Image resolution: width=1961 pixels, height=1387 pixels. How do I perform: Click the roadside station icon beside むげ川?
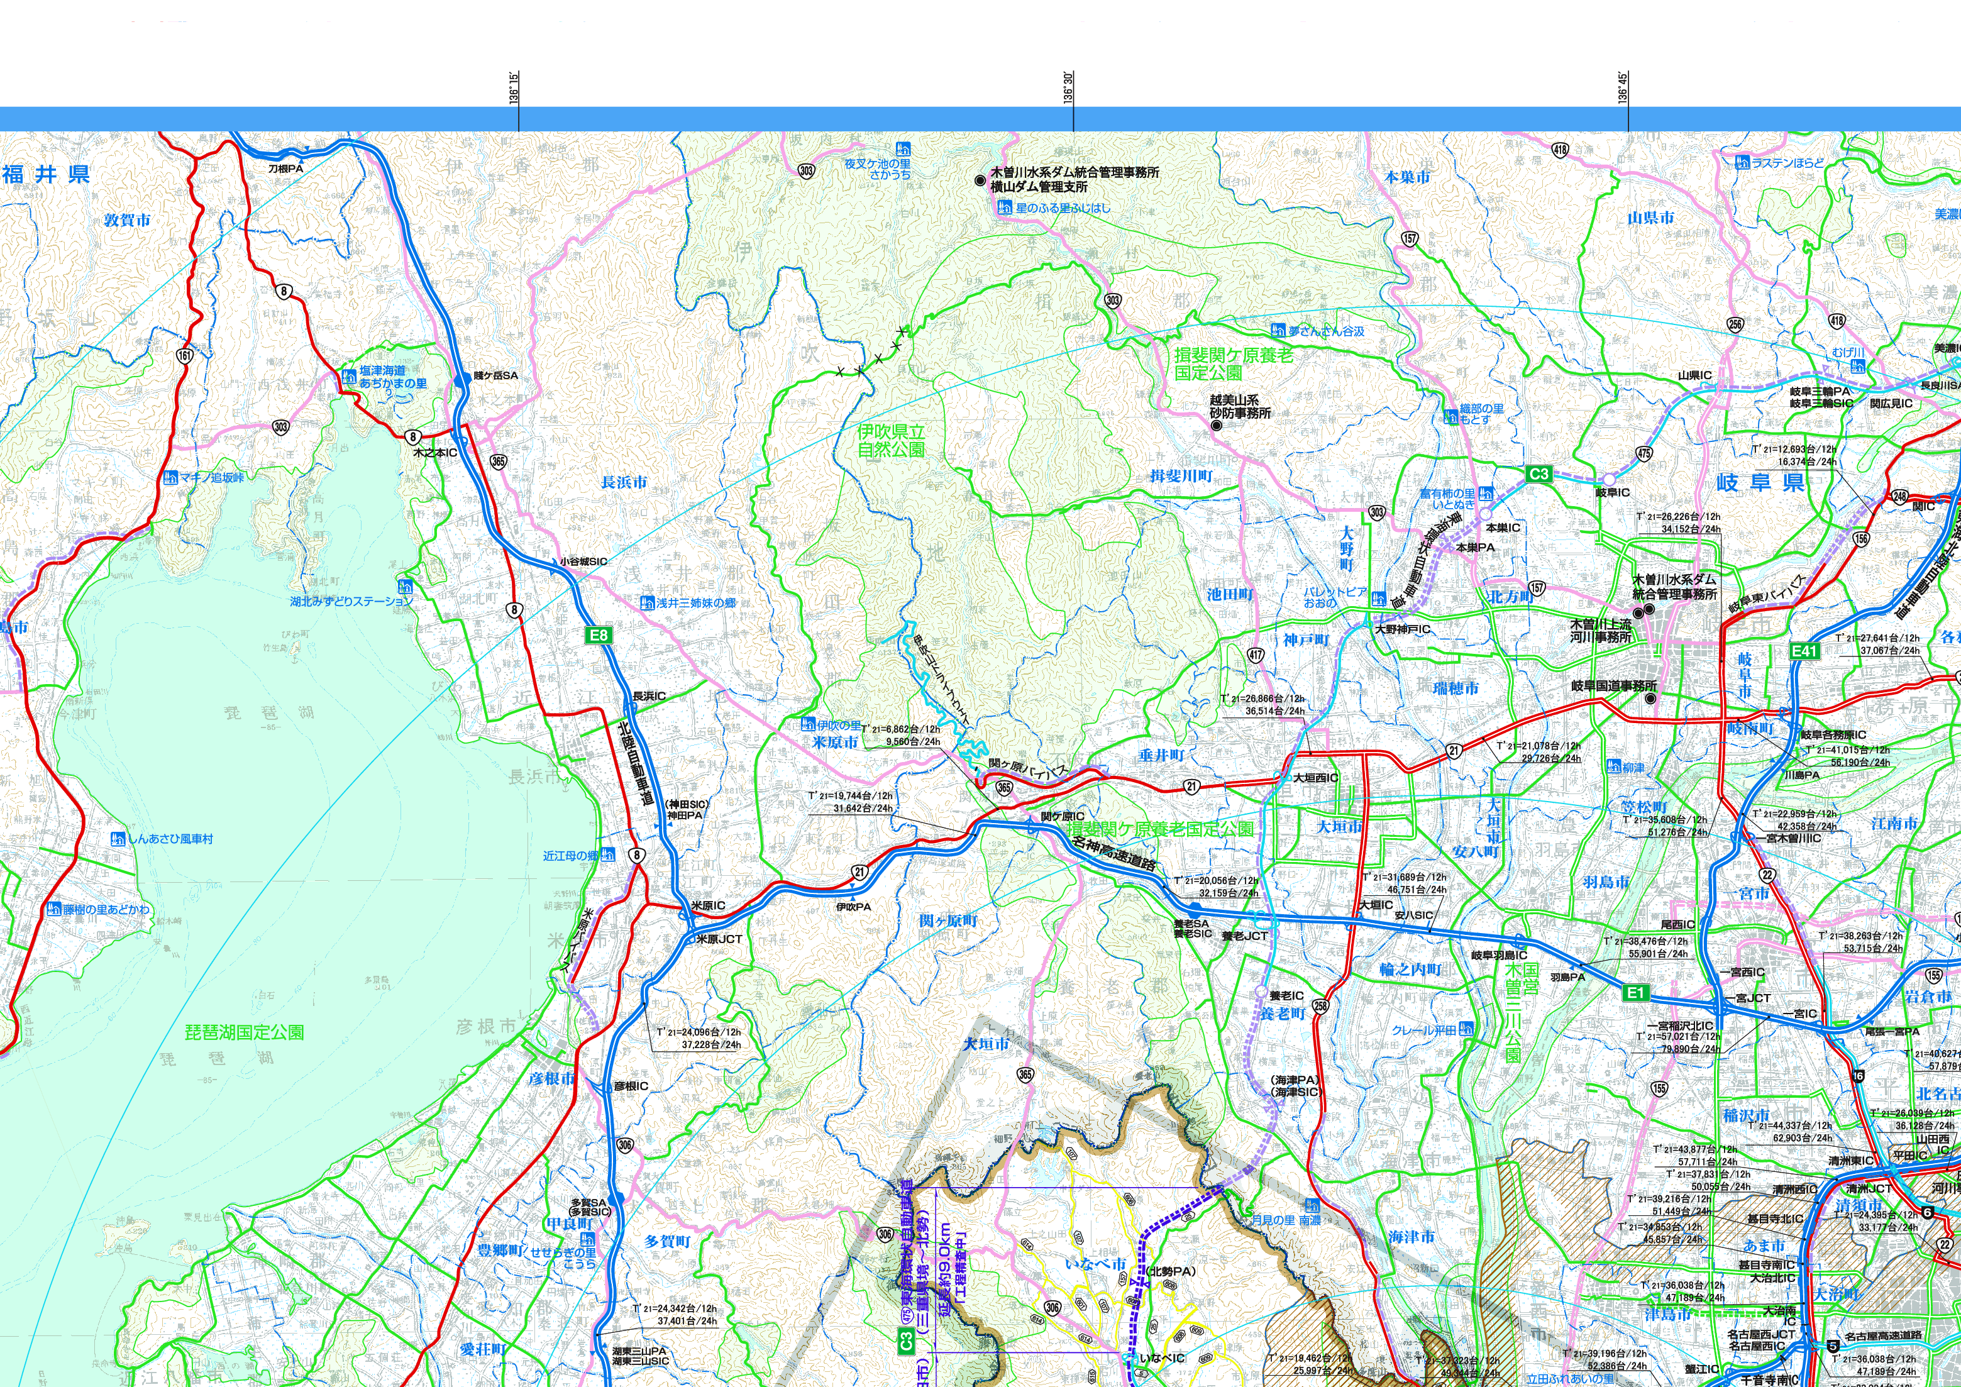pos(1858,367)
